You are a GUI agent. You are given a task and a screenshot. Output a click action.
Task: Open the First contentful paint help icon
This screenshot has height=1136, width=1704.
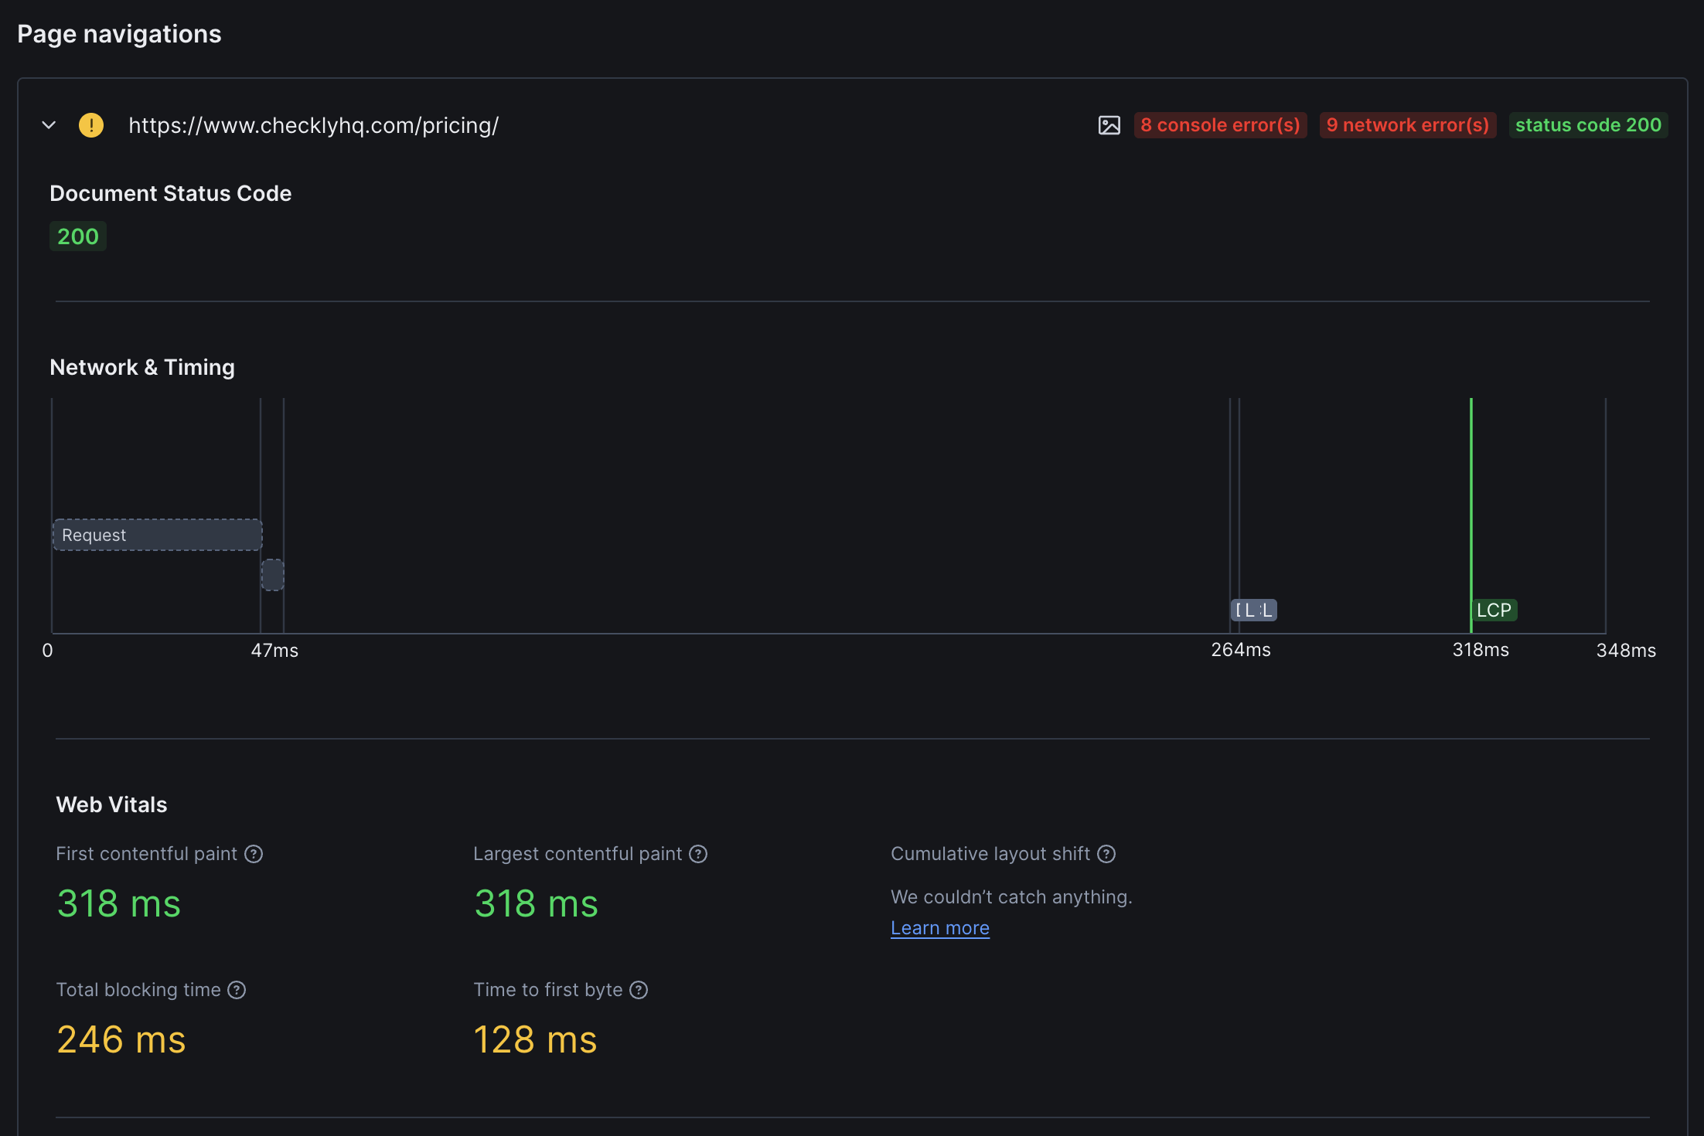pos(253,853)
